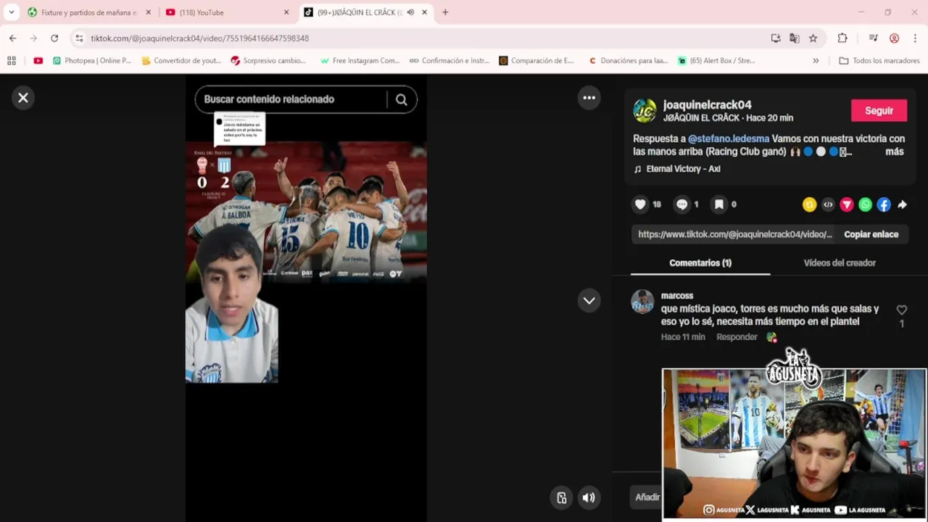Click the address bar URL
Image resolution: width=928 pixels, height=522 pixels.
199,38
